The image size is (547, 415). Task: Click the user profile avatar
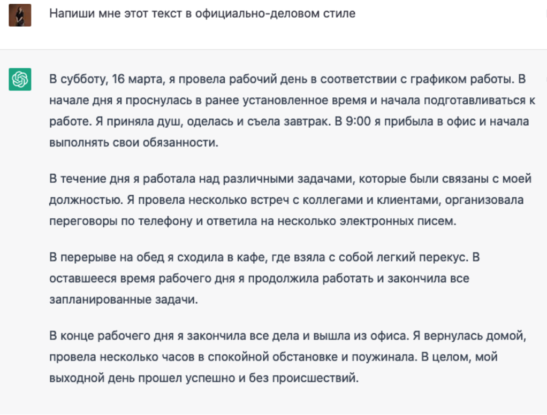pos(20,15)
